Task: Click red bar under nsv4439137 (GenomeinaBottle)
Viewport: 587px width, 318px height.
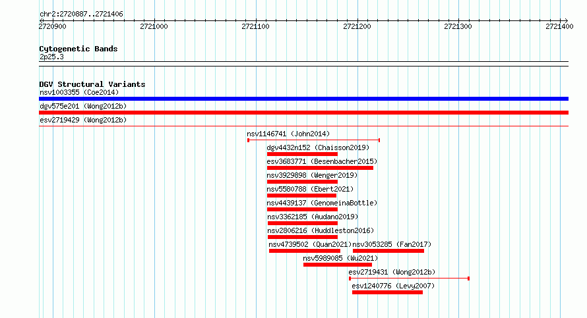Action: (x=302, y=209)
